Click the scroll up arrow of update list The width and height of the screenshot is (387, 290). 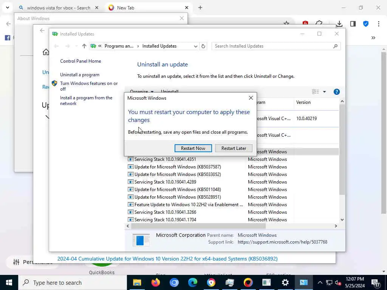[342, 101]
